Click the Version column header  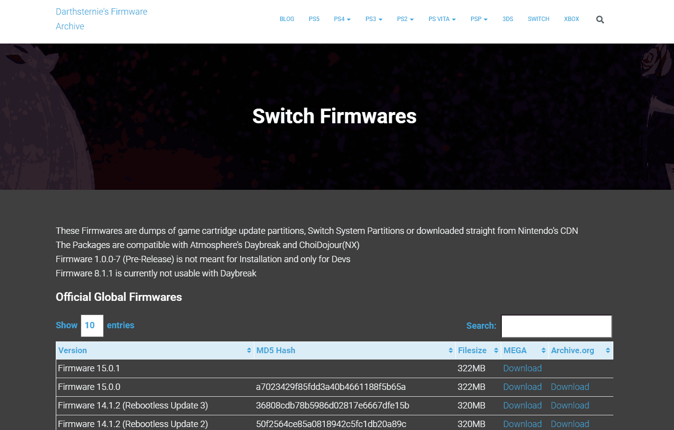point(155,350)
